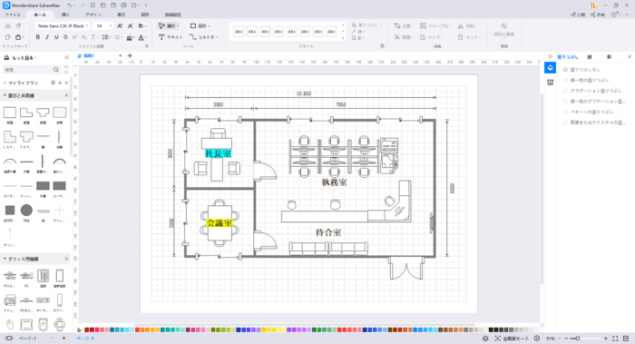Toggle Italic formatting
The image size is (635, 344).
[x=47, y=37]
